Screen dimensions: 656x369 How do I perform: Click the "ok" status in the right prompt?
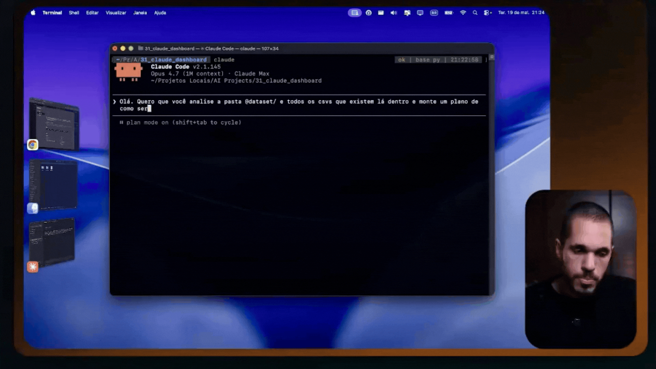pyautogui.click(x=401, y=60)
